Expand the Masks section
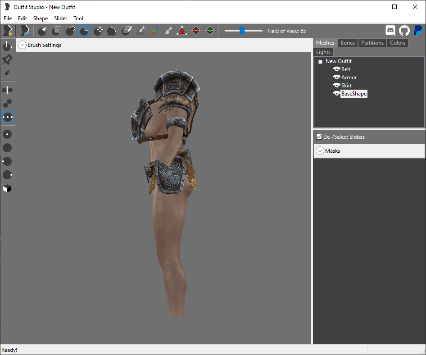426x355 pixels. tap(320, 150)
